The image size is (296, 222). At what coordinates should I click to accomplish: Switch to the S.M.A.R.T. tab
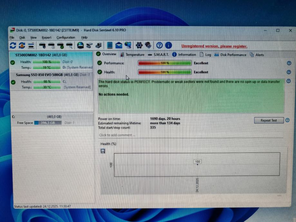click(158, 55)
